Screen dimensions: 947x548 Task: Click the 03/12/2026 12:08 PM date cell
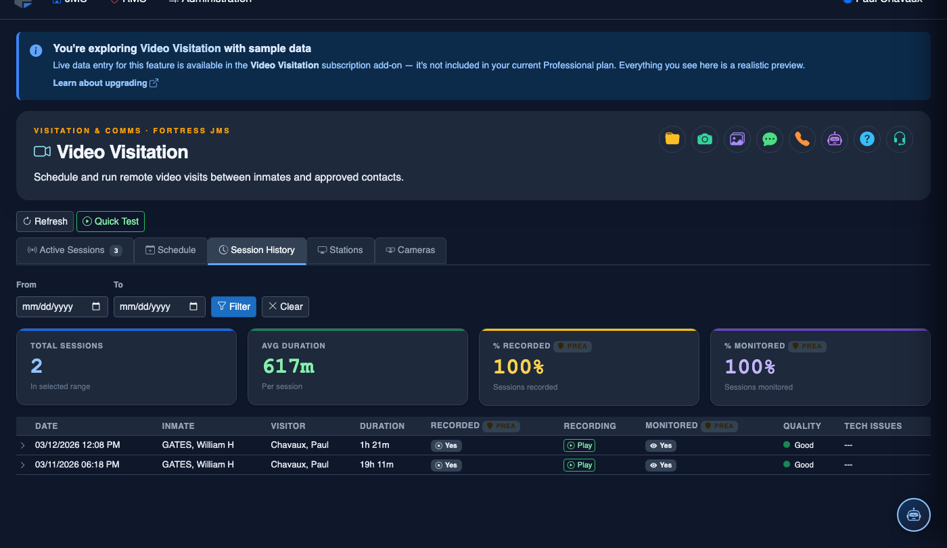click(x=78, y=445)
